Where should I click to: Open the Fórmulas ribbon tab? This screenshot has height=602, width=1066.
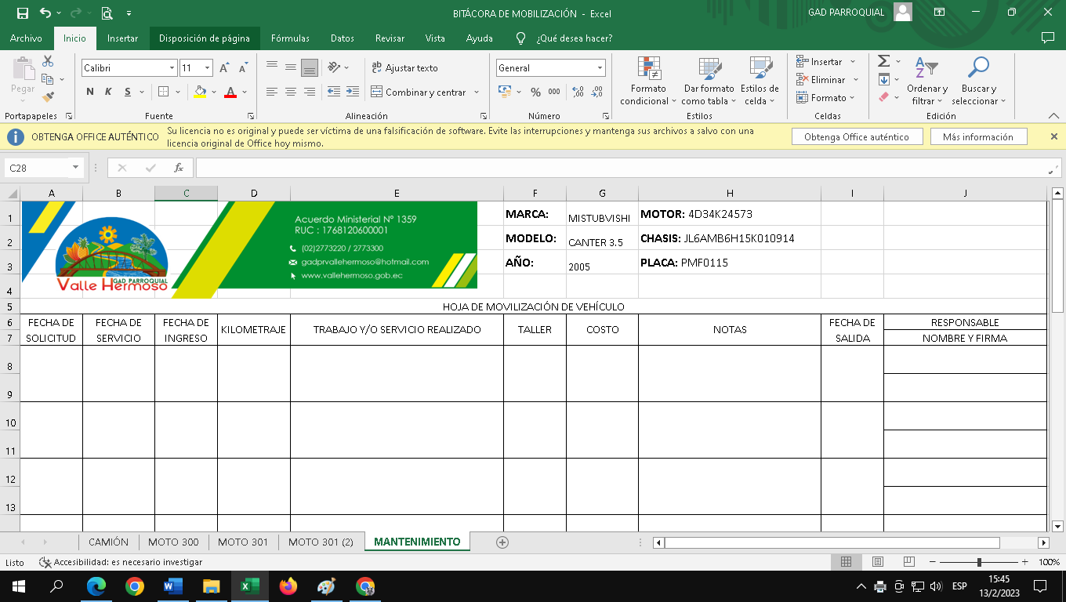(x=290, y=38)
